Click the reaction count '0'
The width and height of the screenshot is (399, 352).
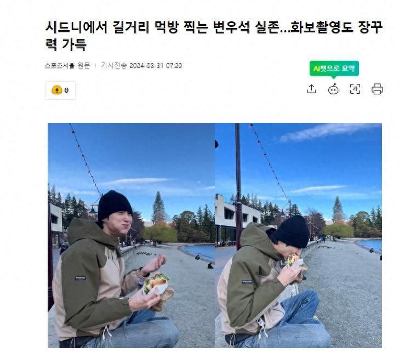[x=66, y=90]
